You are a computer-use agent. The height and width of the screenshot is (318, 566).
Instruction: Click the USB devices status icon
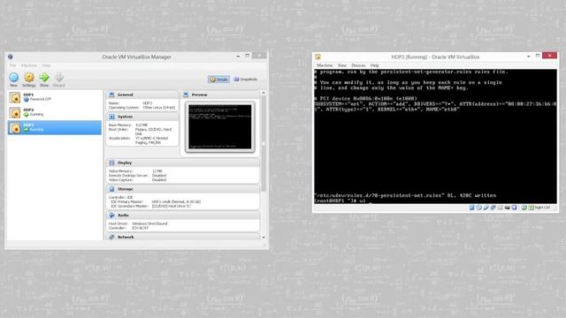click(x=486, y=208)
